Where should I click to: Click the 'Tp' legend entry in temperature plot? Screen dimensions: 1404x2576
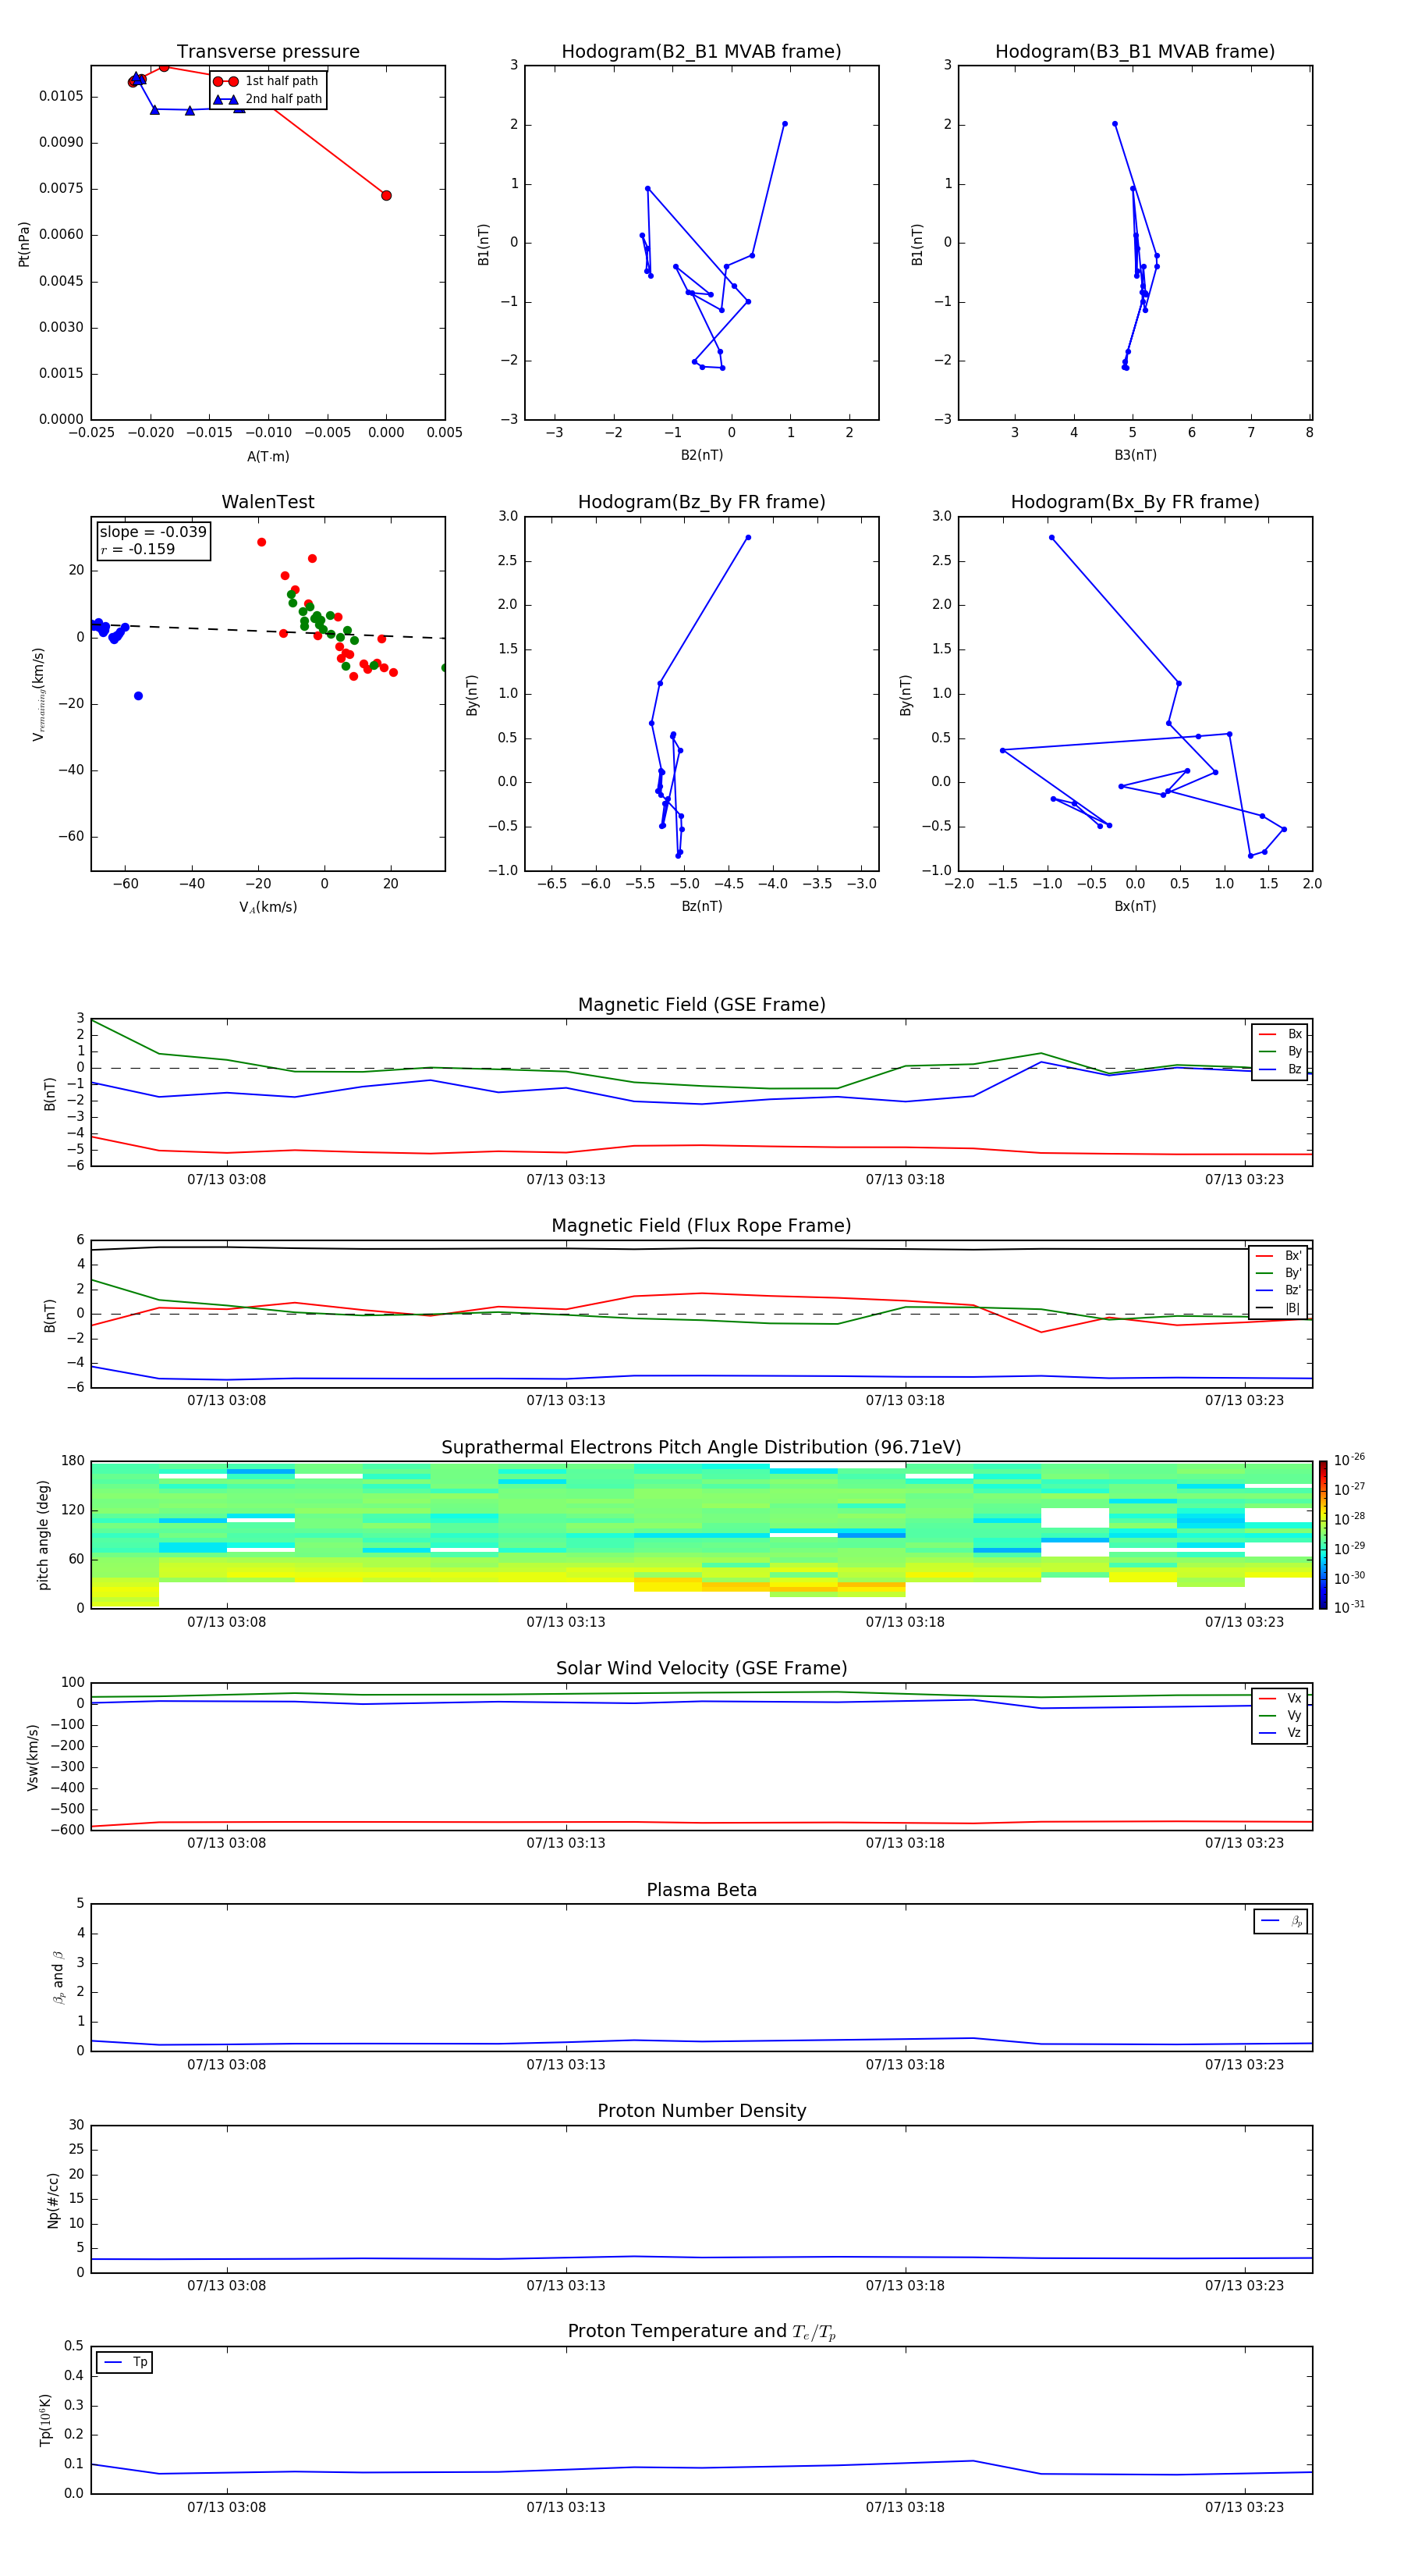pos(125,2363)
